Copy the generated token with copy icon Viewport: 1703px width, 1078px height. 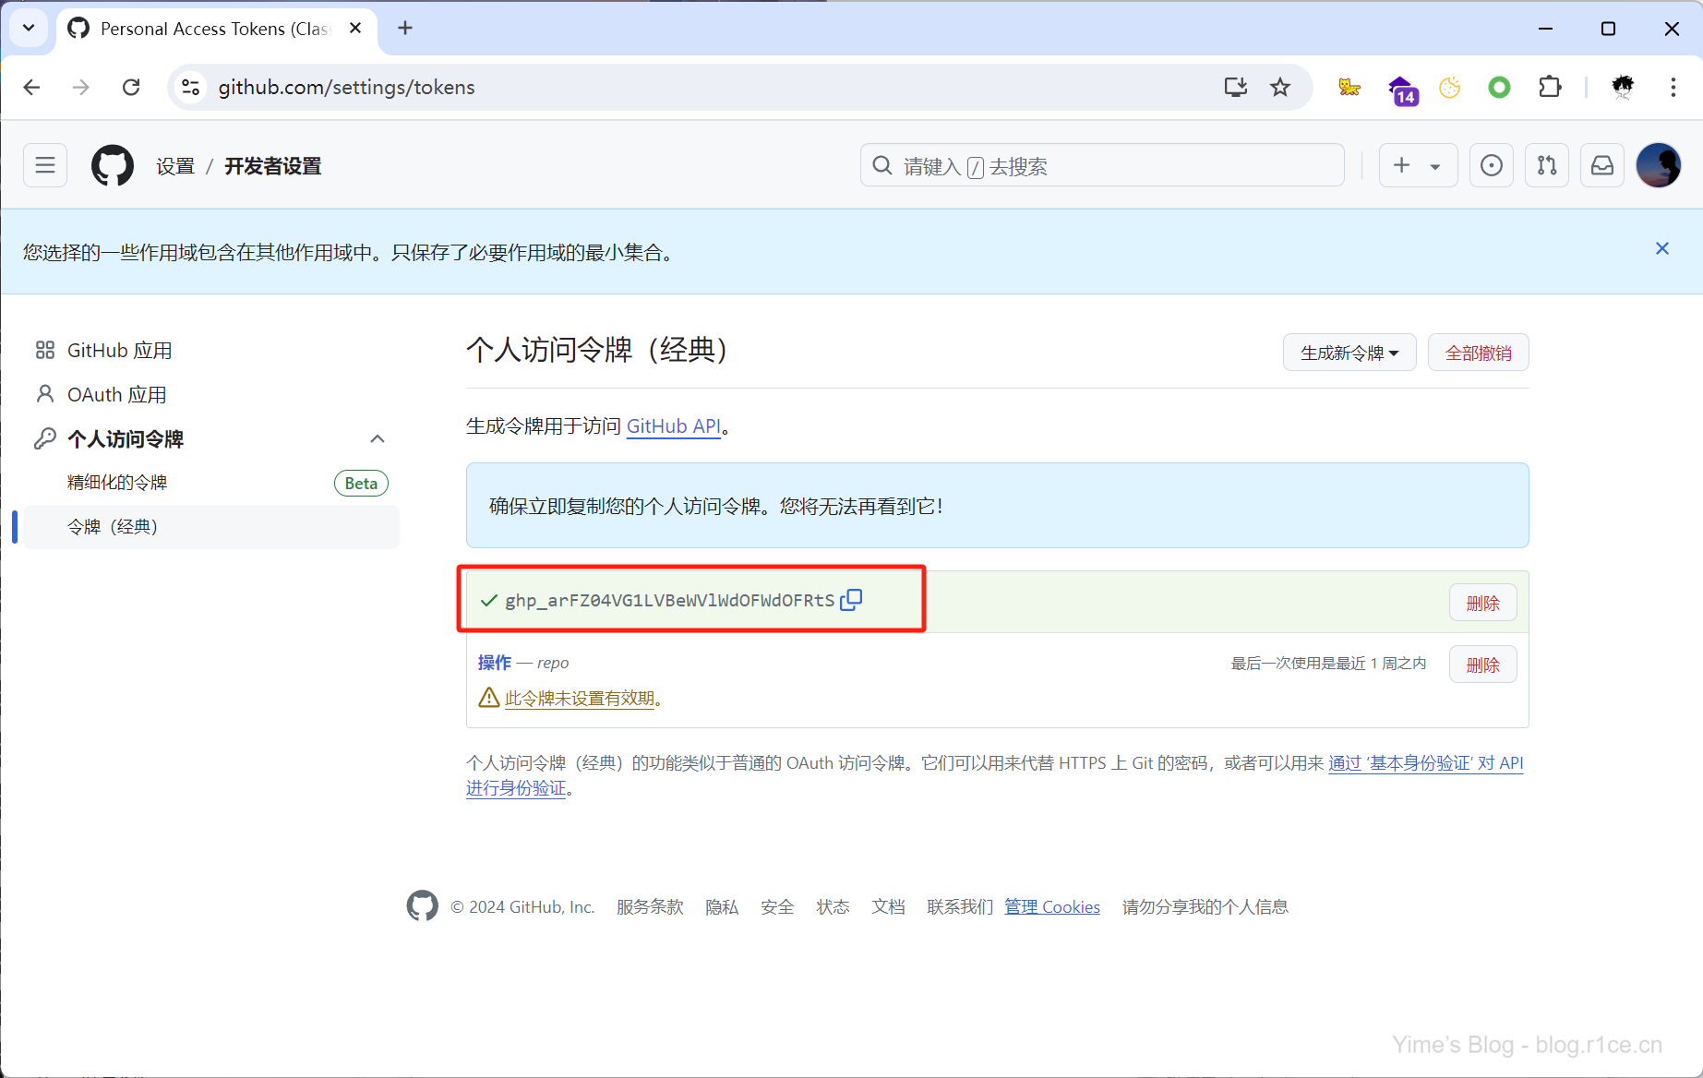pyautogui.click(x=851, y=600)
